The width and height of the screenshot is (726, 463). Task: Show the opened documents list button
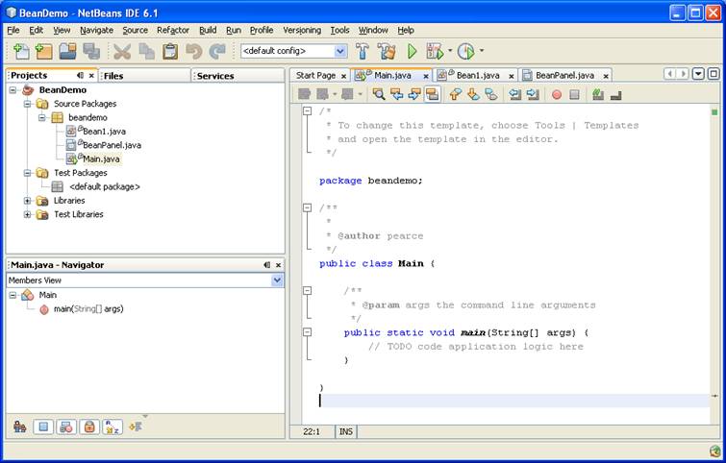(698, 74)
